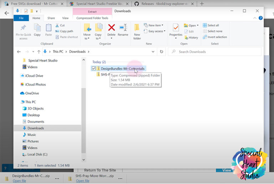This screenshot has height=184, width=274.
Task: Expand the New item dropdown
Action: (163, 25)
